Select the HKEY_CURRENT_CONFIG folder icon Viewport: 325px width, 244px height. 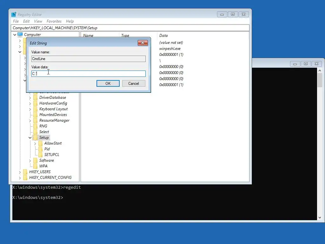25,177
